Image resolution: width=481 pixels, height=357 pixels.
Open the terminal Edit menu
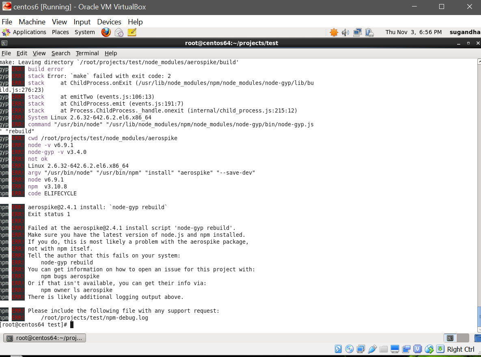pos(22,53)
